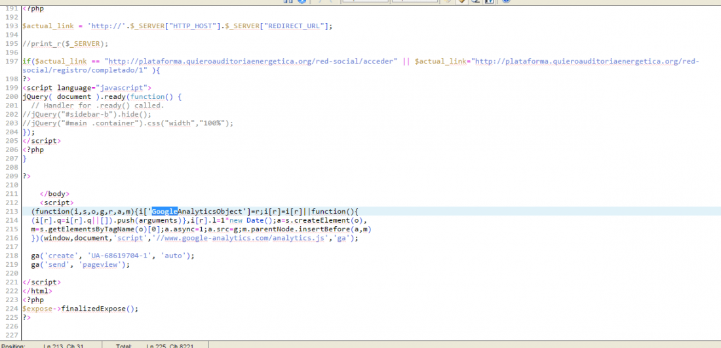Click '#main .container' css comment line
Viewport: 721px width, 348px height.
point(128,123)
